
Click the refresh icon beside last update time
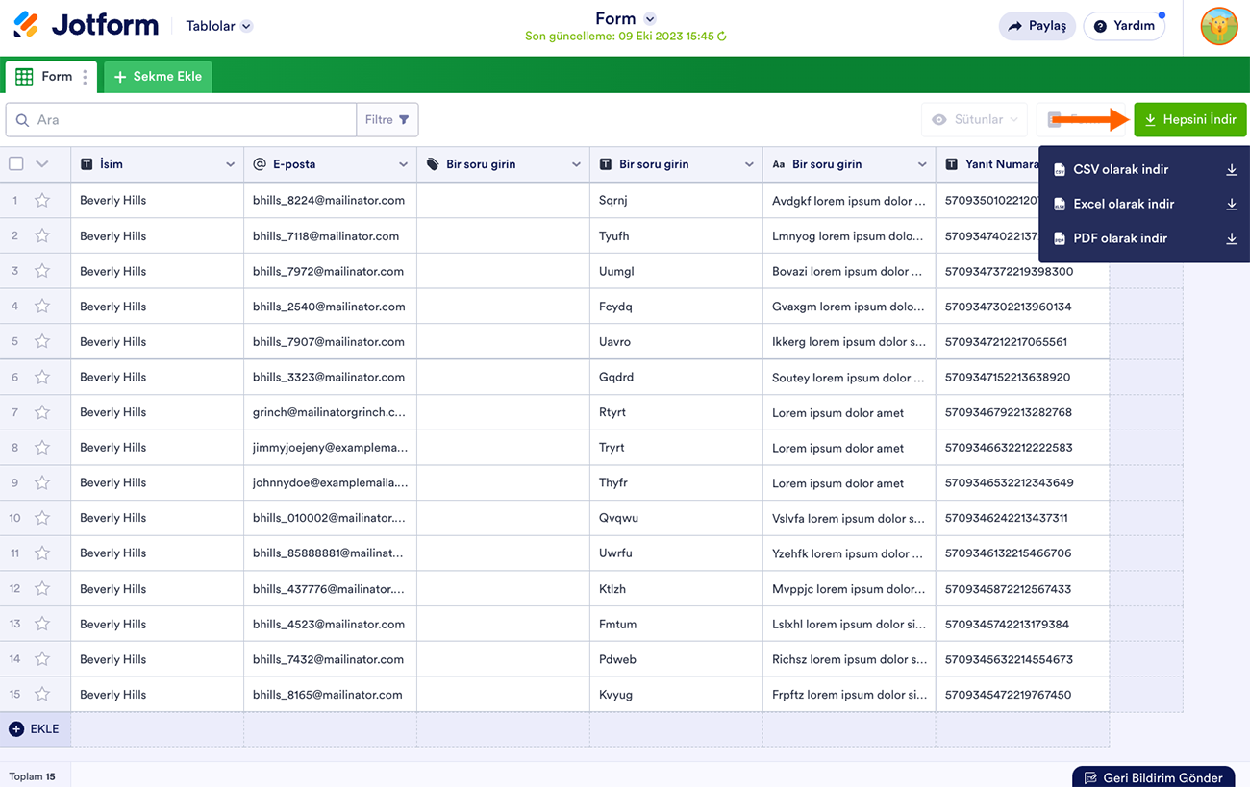coord(722,37)
